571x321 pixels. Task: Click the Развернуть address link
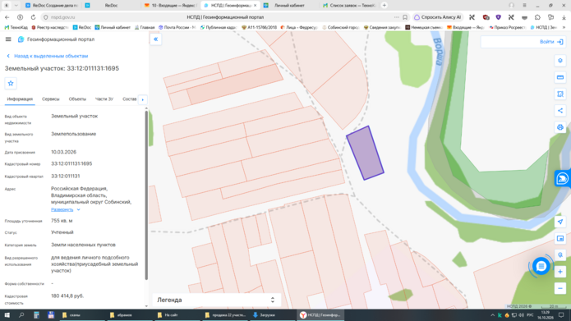62,209
